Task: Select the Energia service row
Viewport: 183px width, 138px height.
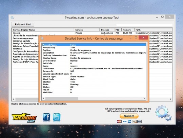Action: coord(92,33)
